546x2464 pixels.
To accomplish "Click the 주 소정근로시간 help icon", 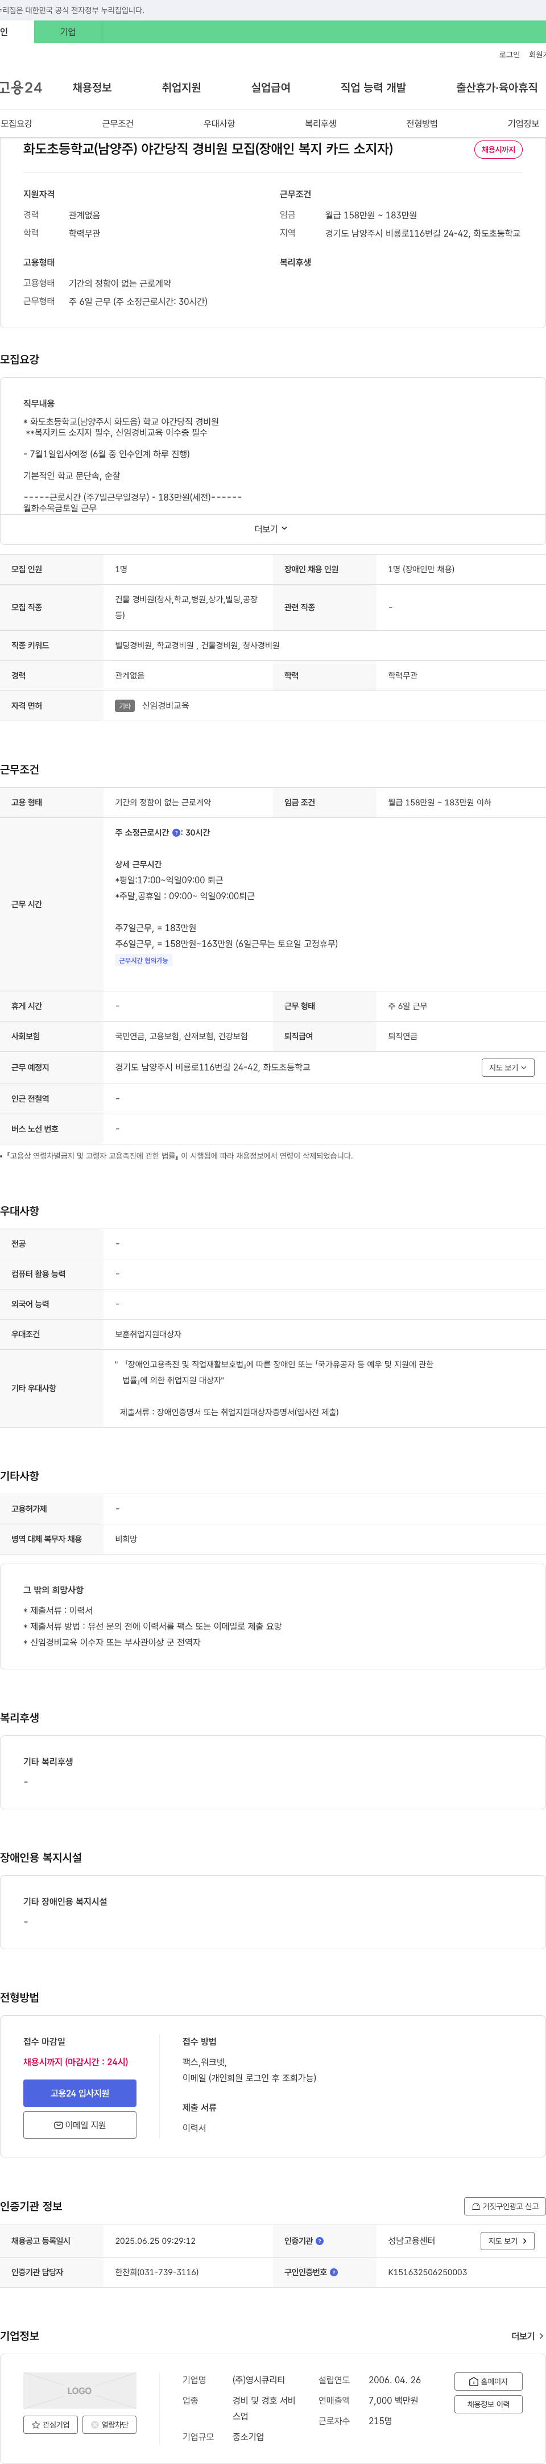I will click(176, 832).
